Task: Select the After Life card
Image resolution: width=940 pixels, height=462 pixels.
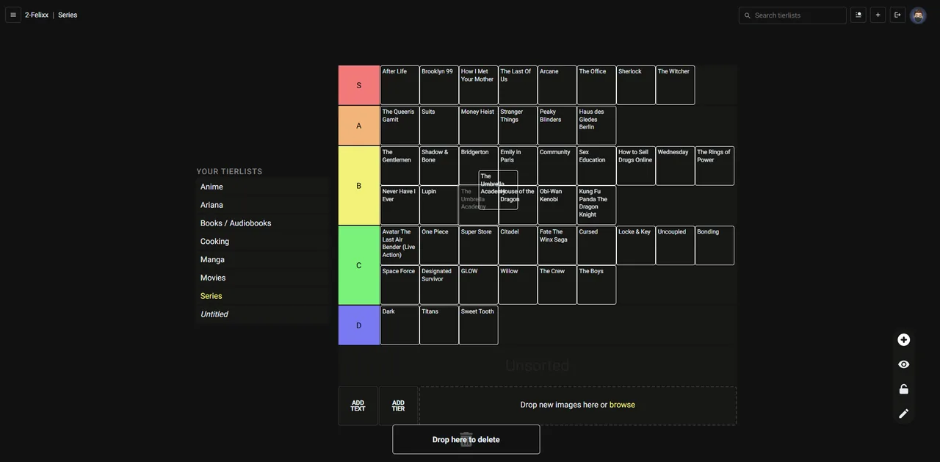Action: [400, 85]
